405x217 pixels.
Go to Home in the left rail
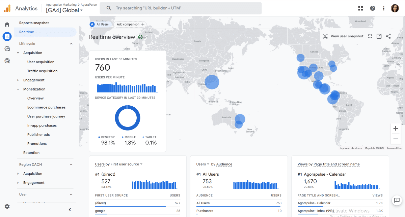coord(7,25)
